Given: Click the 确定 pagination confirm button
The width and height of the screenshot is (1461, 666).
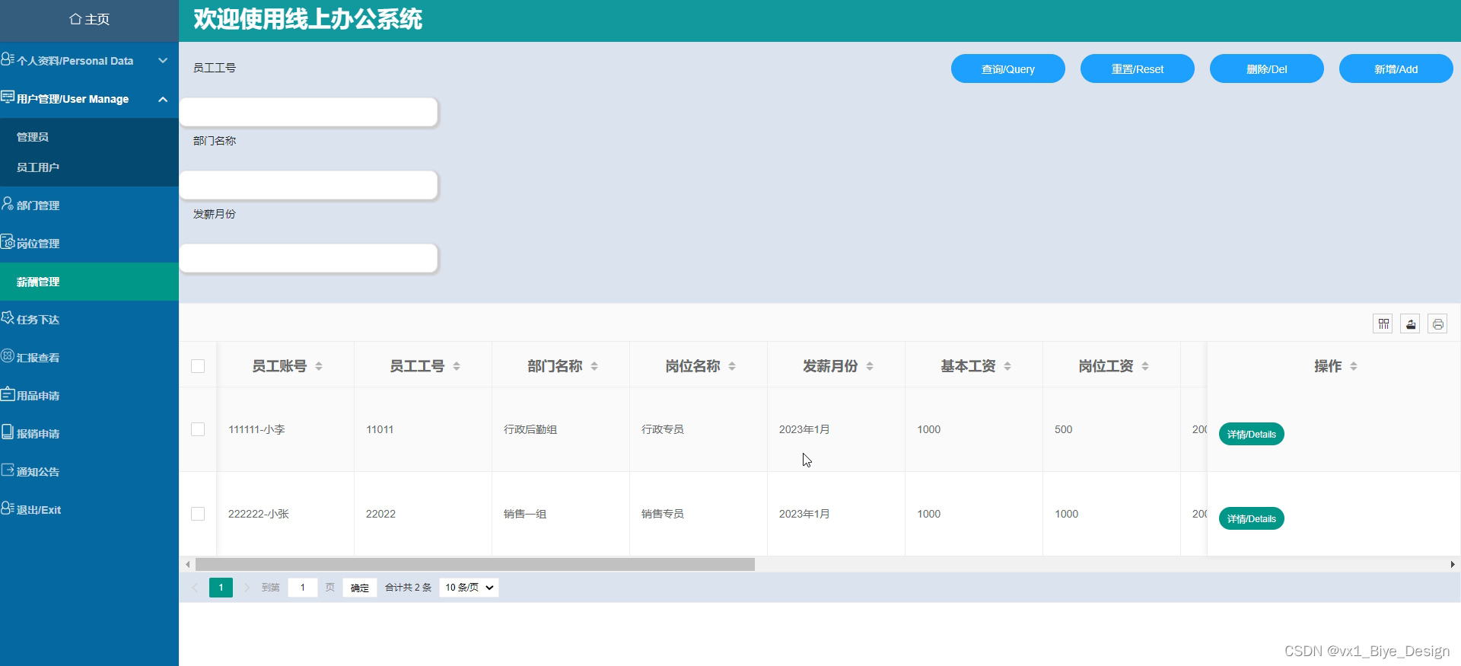Looking at the screenshot, I should click(360, 588).
